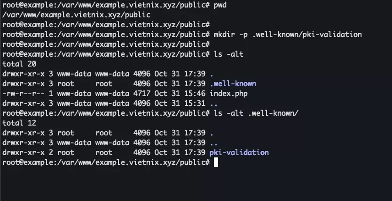Click the blue .well-known directory name in the listing
The width and height of the screenshot is (392, 201).
233,83
